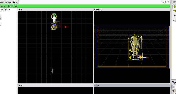Activate the bottom-left User viewport header
This screenshot has width=176, height=94.
[x=55, y=86]
